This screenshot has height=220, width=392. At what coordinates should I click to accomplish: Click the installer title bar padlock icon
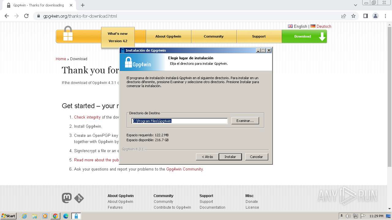tap(123, 50)
